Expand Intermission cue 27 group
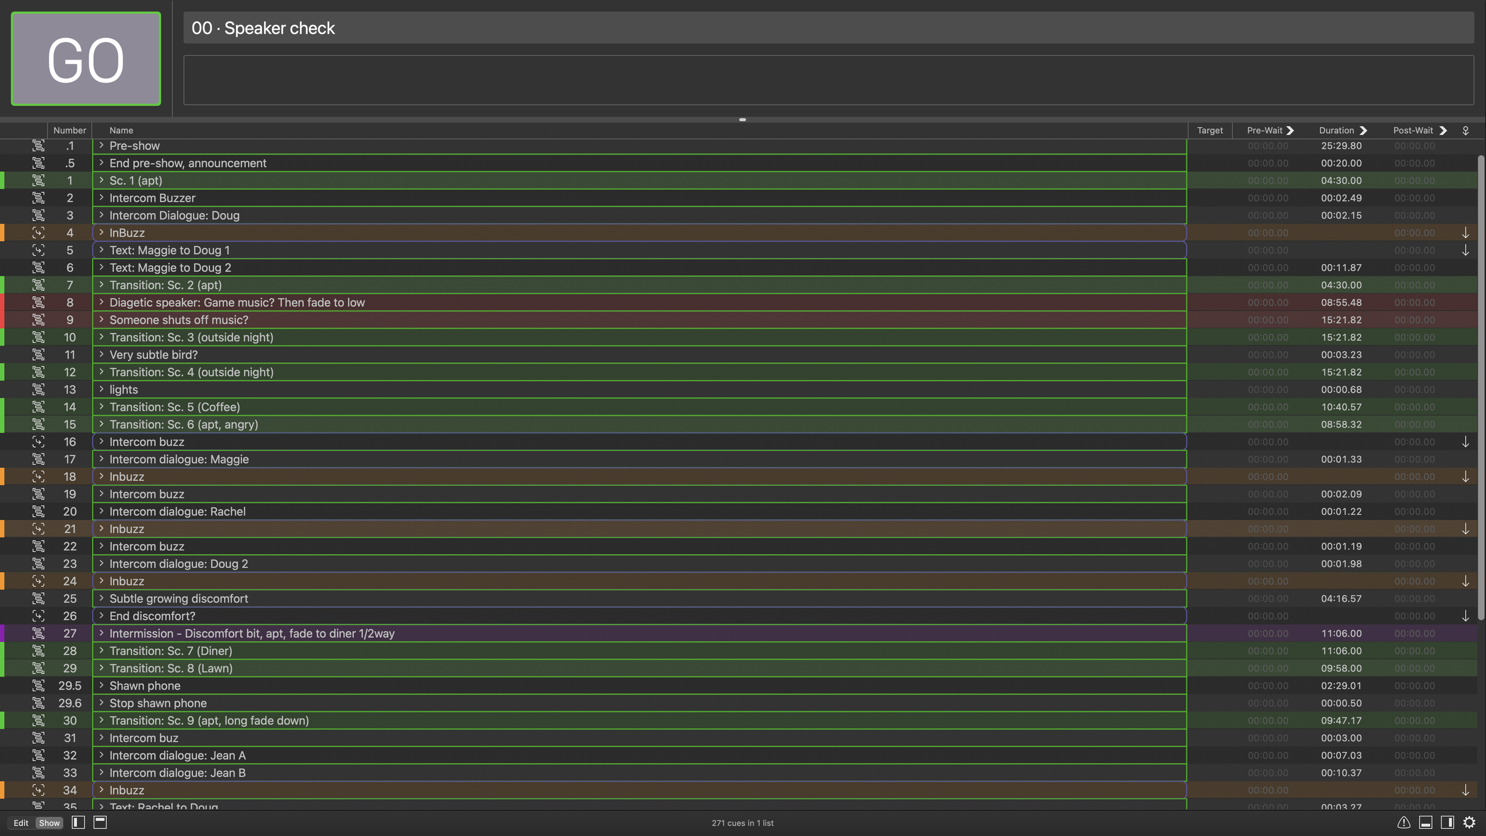 point(102,633)
